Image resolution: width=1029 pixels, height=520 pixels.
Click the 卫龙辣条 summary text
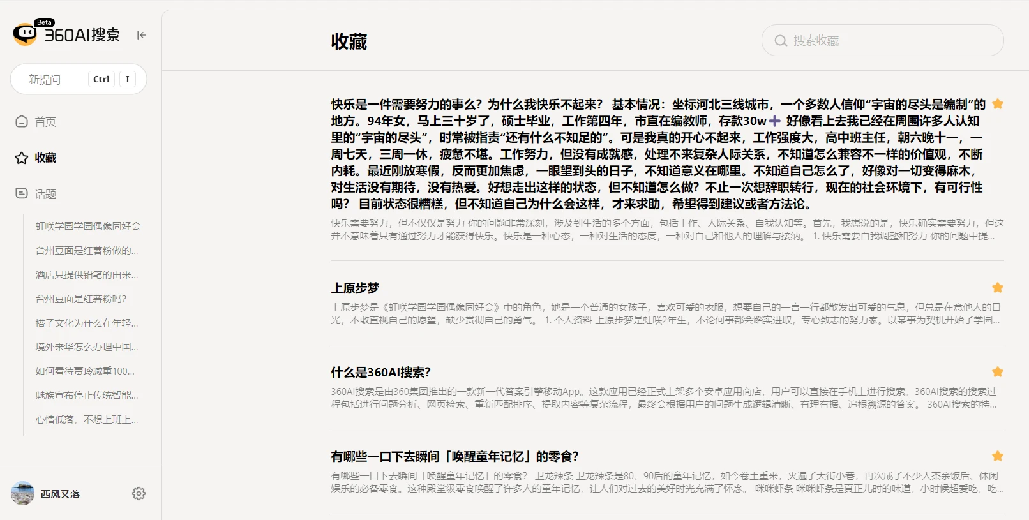point(667,482)
